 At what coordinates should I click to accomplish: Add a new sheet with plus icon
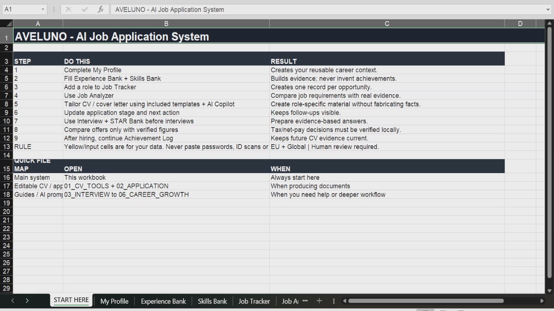pos(319,301)
